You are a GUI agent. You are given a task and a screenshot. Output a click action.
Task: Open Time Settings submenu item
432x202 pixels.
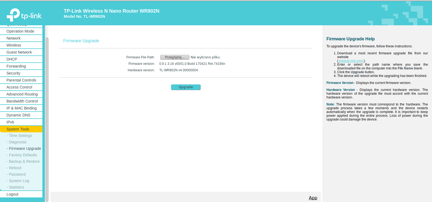(x=21, y=136)
